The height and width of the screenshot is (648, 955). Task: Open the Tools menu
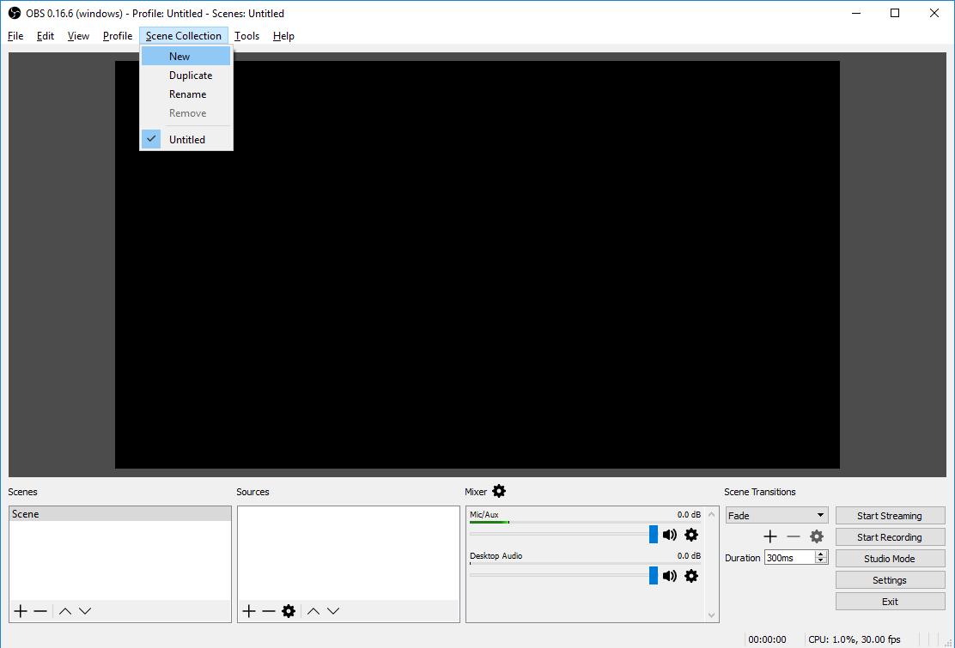coord(246,36)
